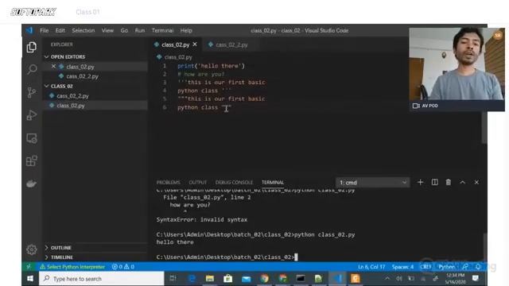Open the Docker view icon
The width and height of the screenshot is (509, 286).
coord(32,184)
